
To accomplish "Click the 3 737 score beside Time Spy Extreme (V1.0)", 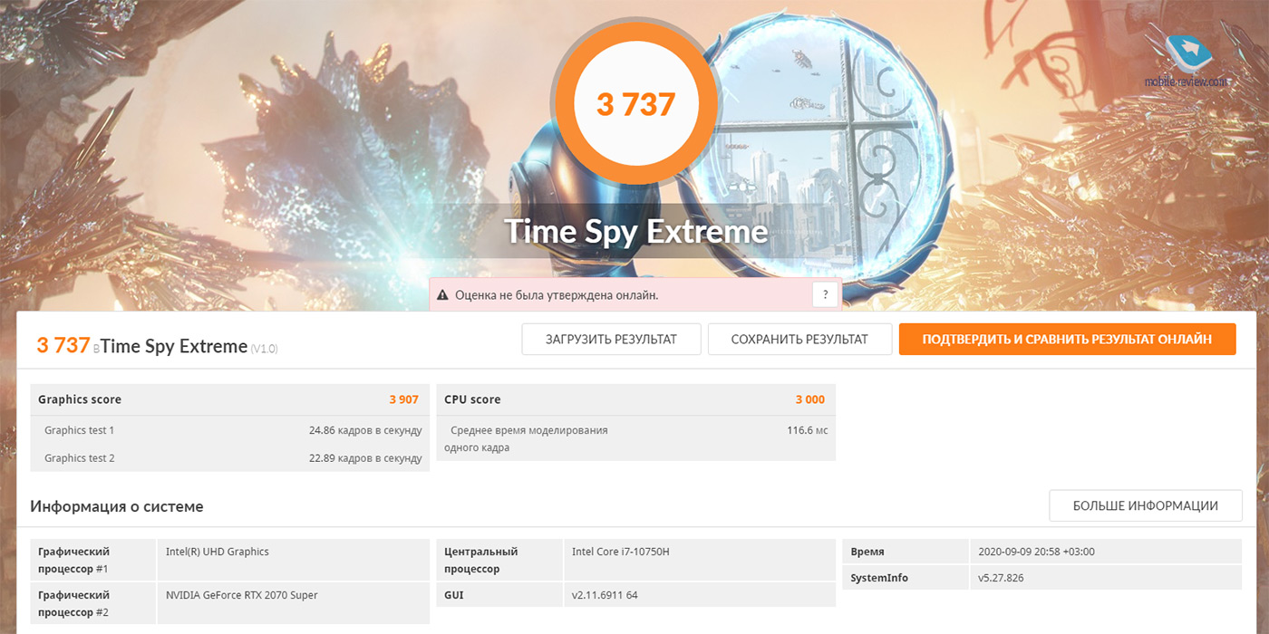I will pyautogui.click(x=63, y=345).
